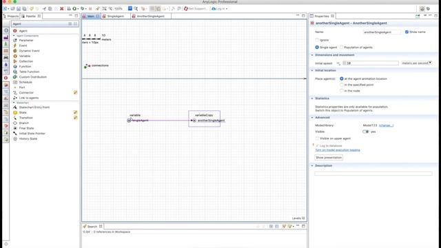This screenshot has height=248, width=441.
Task: Choose in the specified point option
Action: 342,85
